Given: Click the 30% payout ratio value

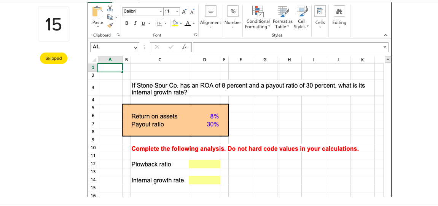Looking at the screenshot, I should (x=213, y=125).
